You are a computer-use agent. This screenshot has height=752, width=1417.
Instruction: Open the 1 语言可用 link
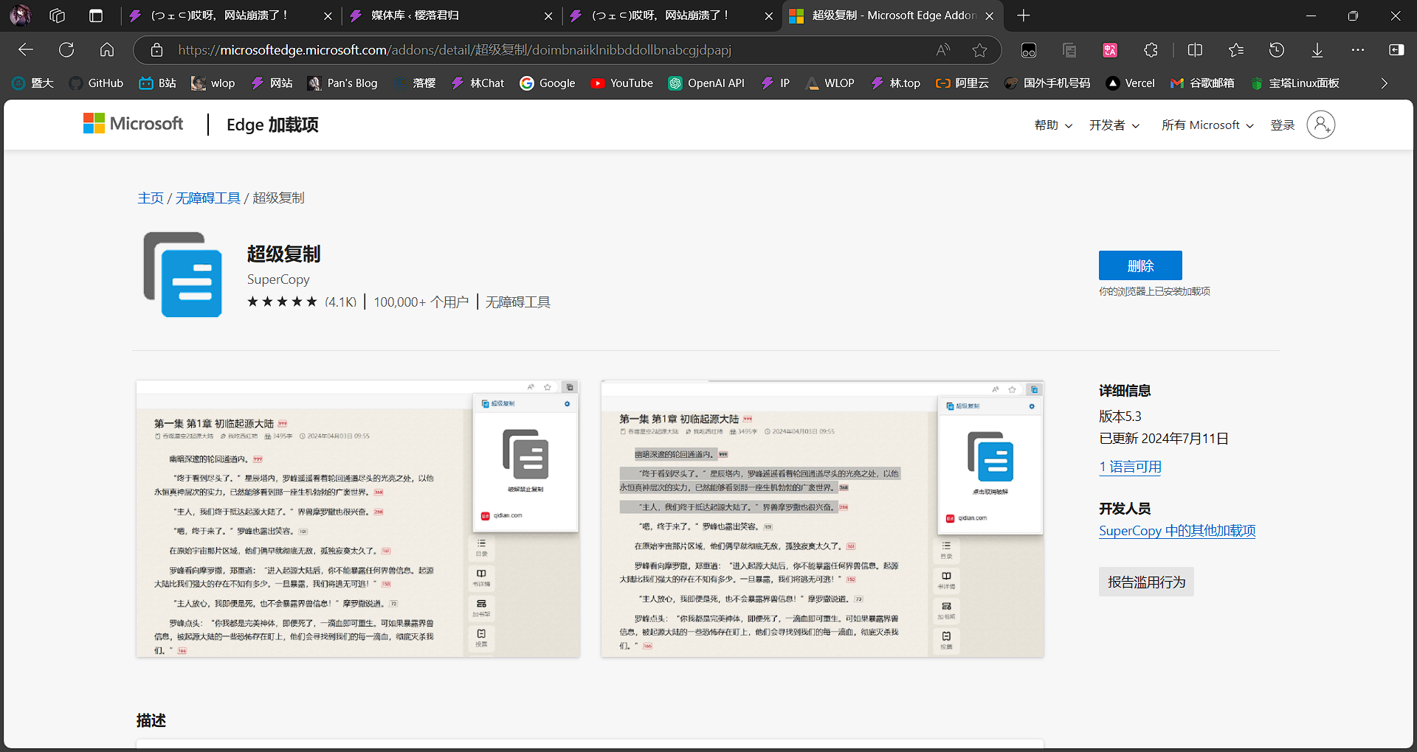tap(1130, 467)
